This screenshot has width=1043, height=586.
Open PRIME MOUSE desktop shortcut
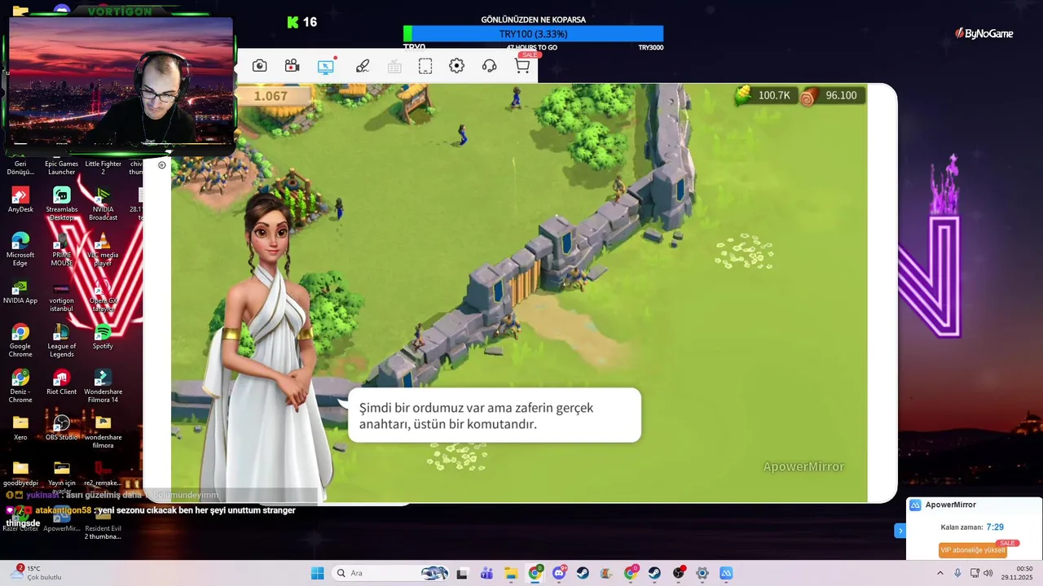pyautogui.click(x=62, y=249)
